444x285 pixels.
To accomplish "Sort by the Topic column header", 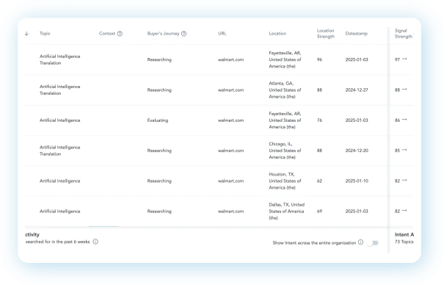I will click(x=45, y=34).
